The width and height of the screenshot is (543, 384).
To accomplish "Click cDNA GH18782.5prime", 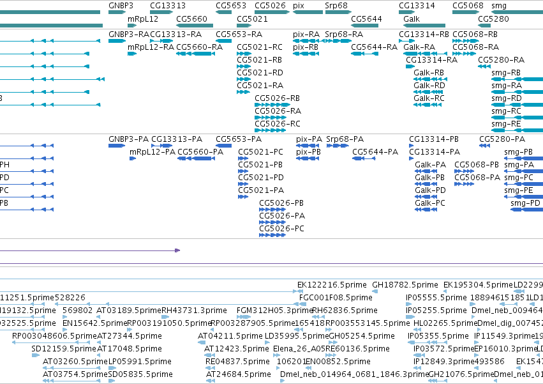I will pos(405,285).
